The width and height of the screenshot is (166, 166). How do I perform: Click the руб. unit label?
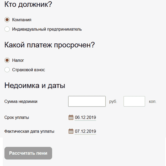click(113, 102)
